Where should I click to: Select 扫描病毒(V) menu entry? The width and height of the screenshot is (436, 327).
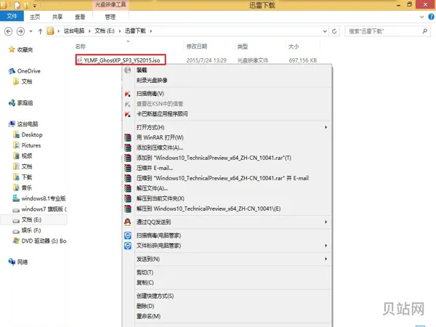(150, 94)
